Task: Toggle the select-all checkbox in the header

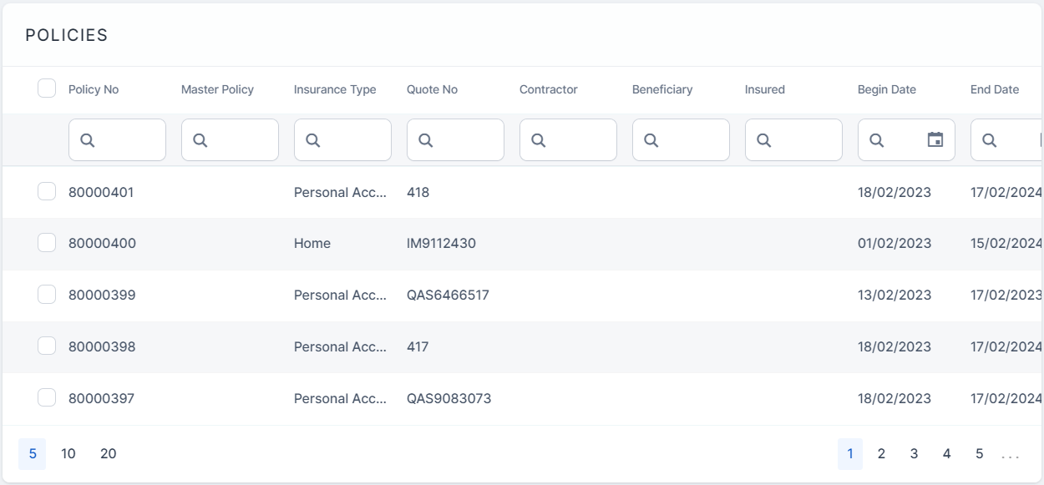Action: click(x=47, y=88)
